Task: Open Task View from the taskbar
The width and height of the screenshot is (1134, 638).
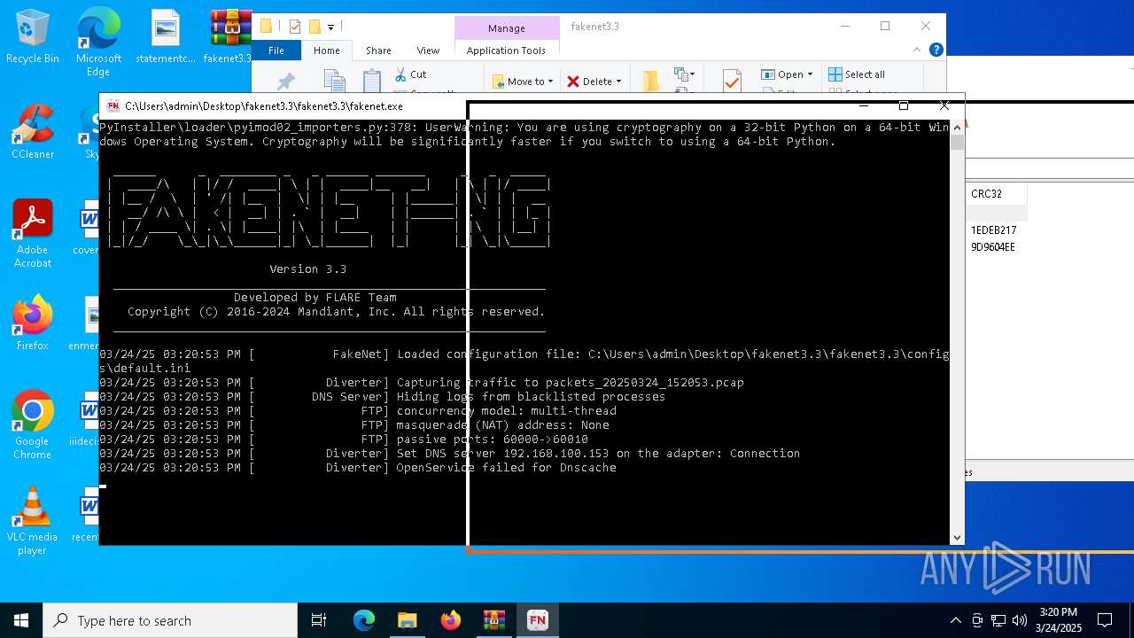Action: pos(319,620)
